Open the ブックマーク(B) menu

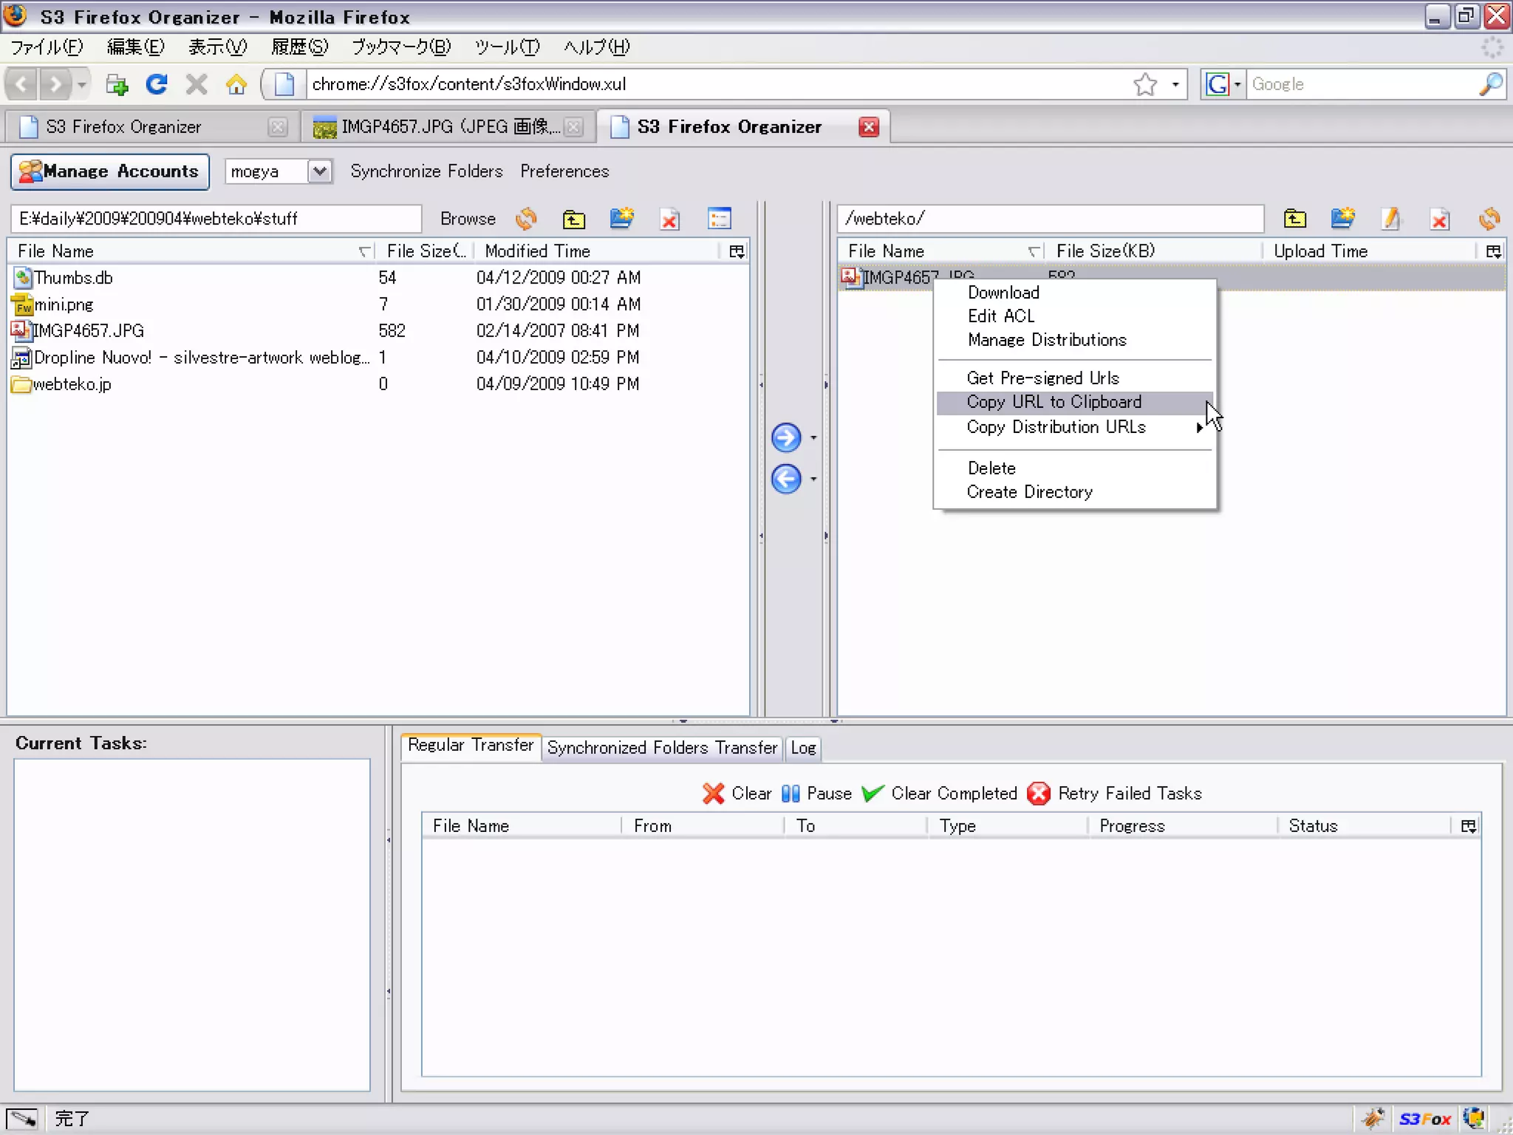[x=401, y=47]
